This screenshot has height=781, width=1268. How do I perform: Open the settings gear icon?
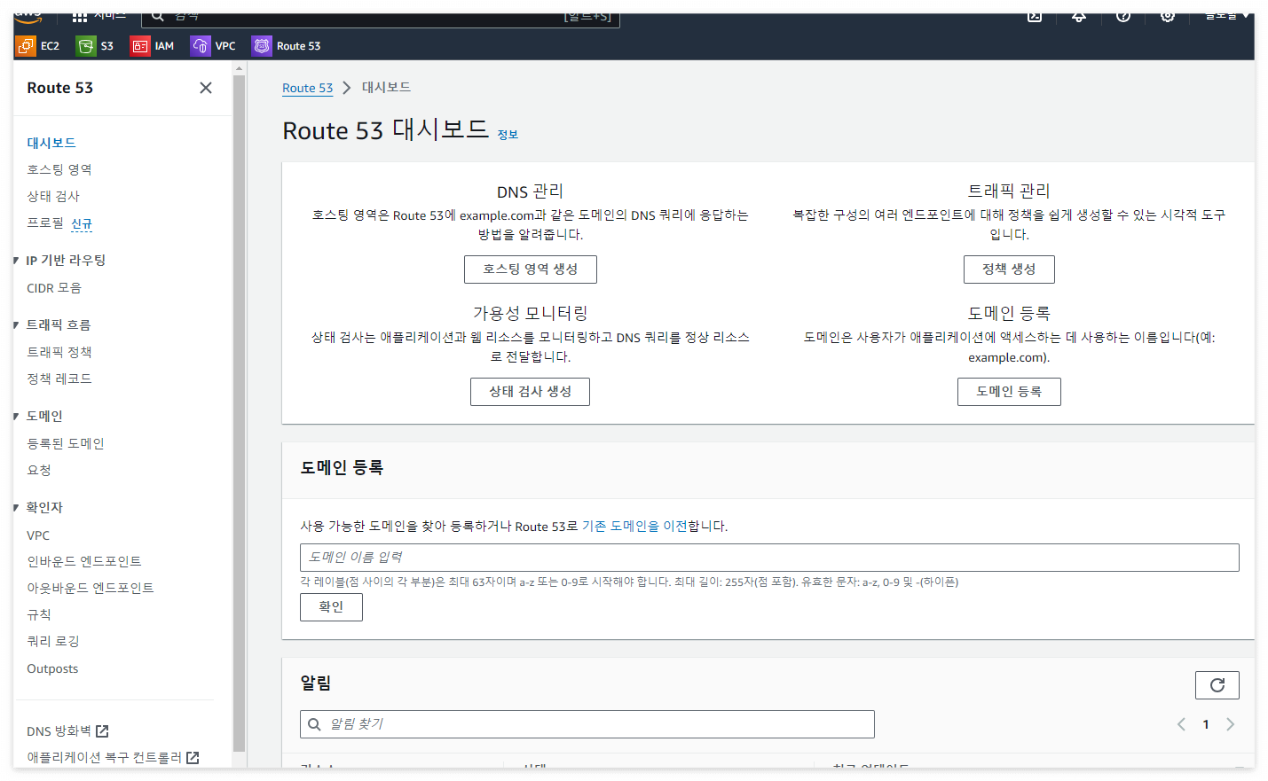point(1168,17)
